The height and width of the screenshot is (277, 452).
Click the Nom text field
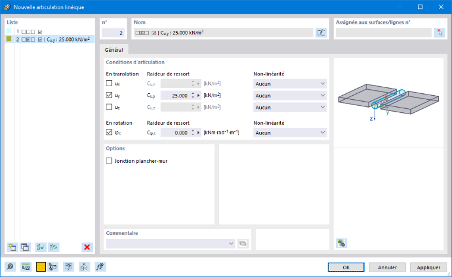click(224, 33)
